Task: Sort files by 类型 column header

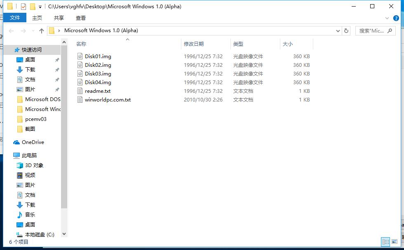Action: tap(238, 44)
